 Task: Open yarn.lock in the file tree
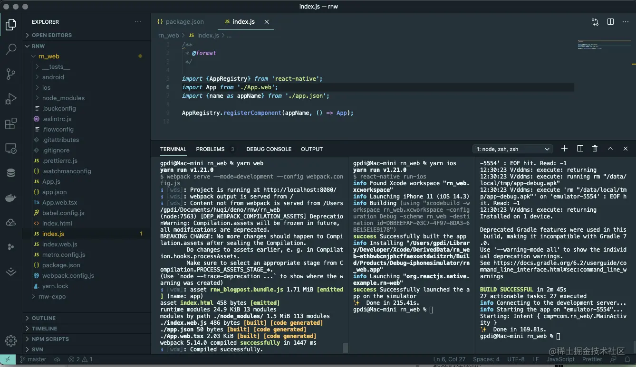click(x=87, y=286)
